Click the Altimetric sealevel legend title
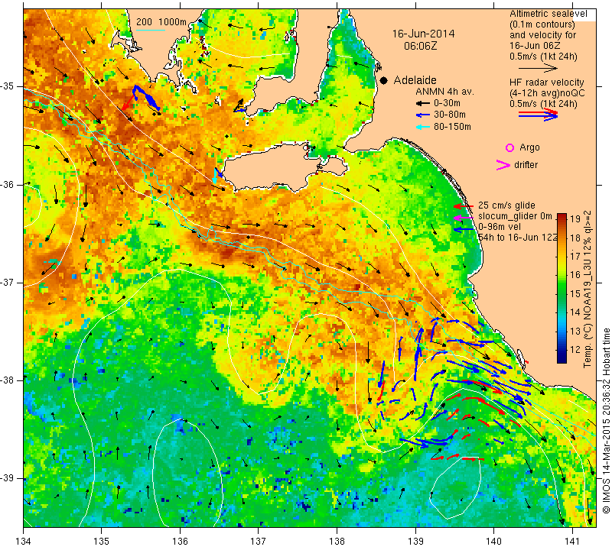This screenshot has height=550, width=612. point(549,14)
